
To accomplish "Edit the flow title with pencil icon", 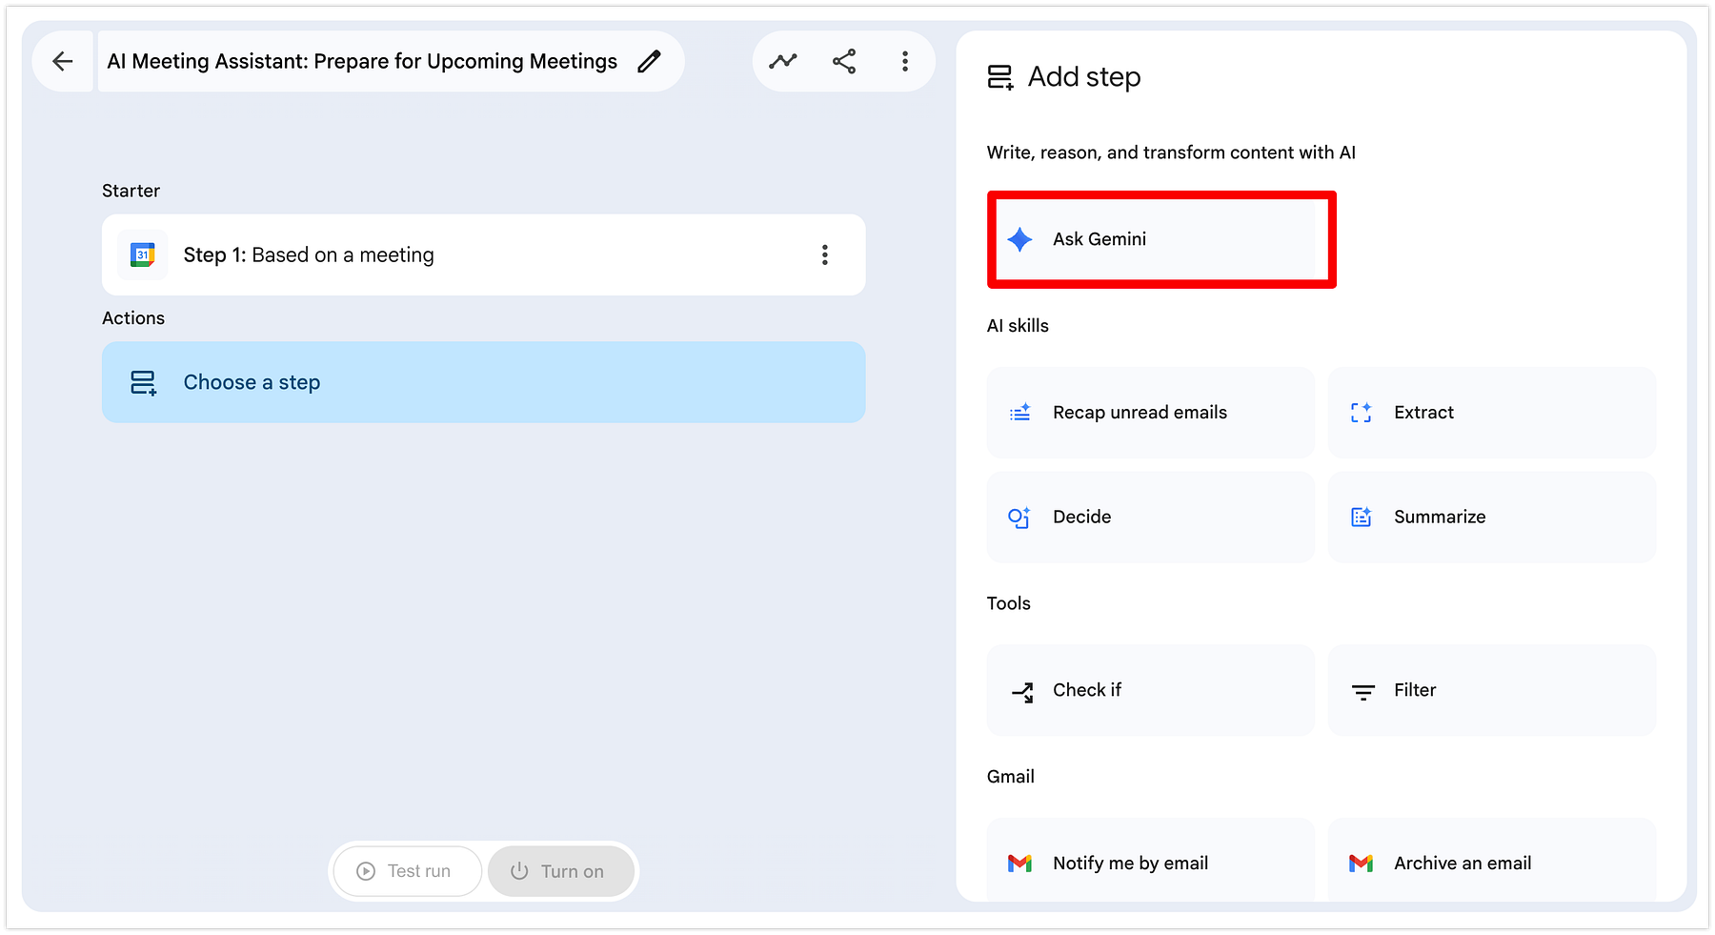I will point(649,62).
